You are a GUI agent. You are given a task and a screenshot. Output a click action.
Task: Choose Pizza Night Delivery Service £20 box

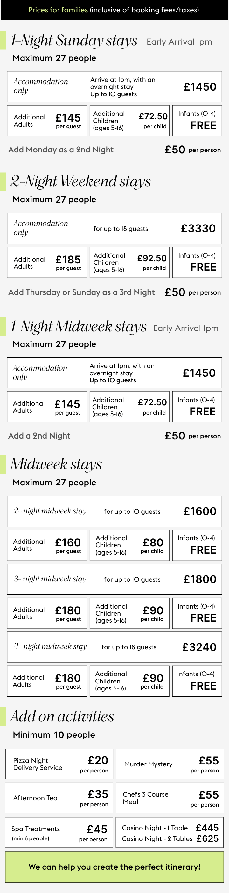(x=59, y=764)
